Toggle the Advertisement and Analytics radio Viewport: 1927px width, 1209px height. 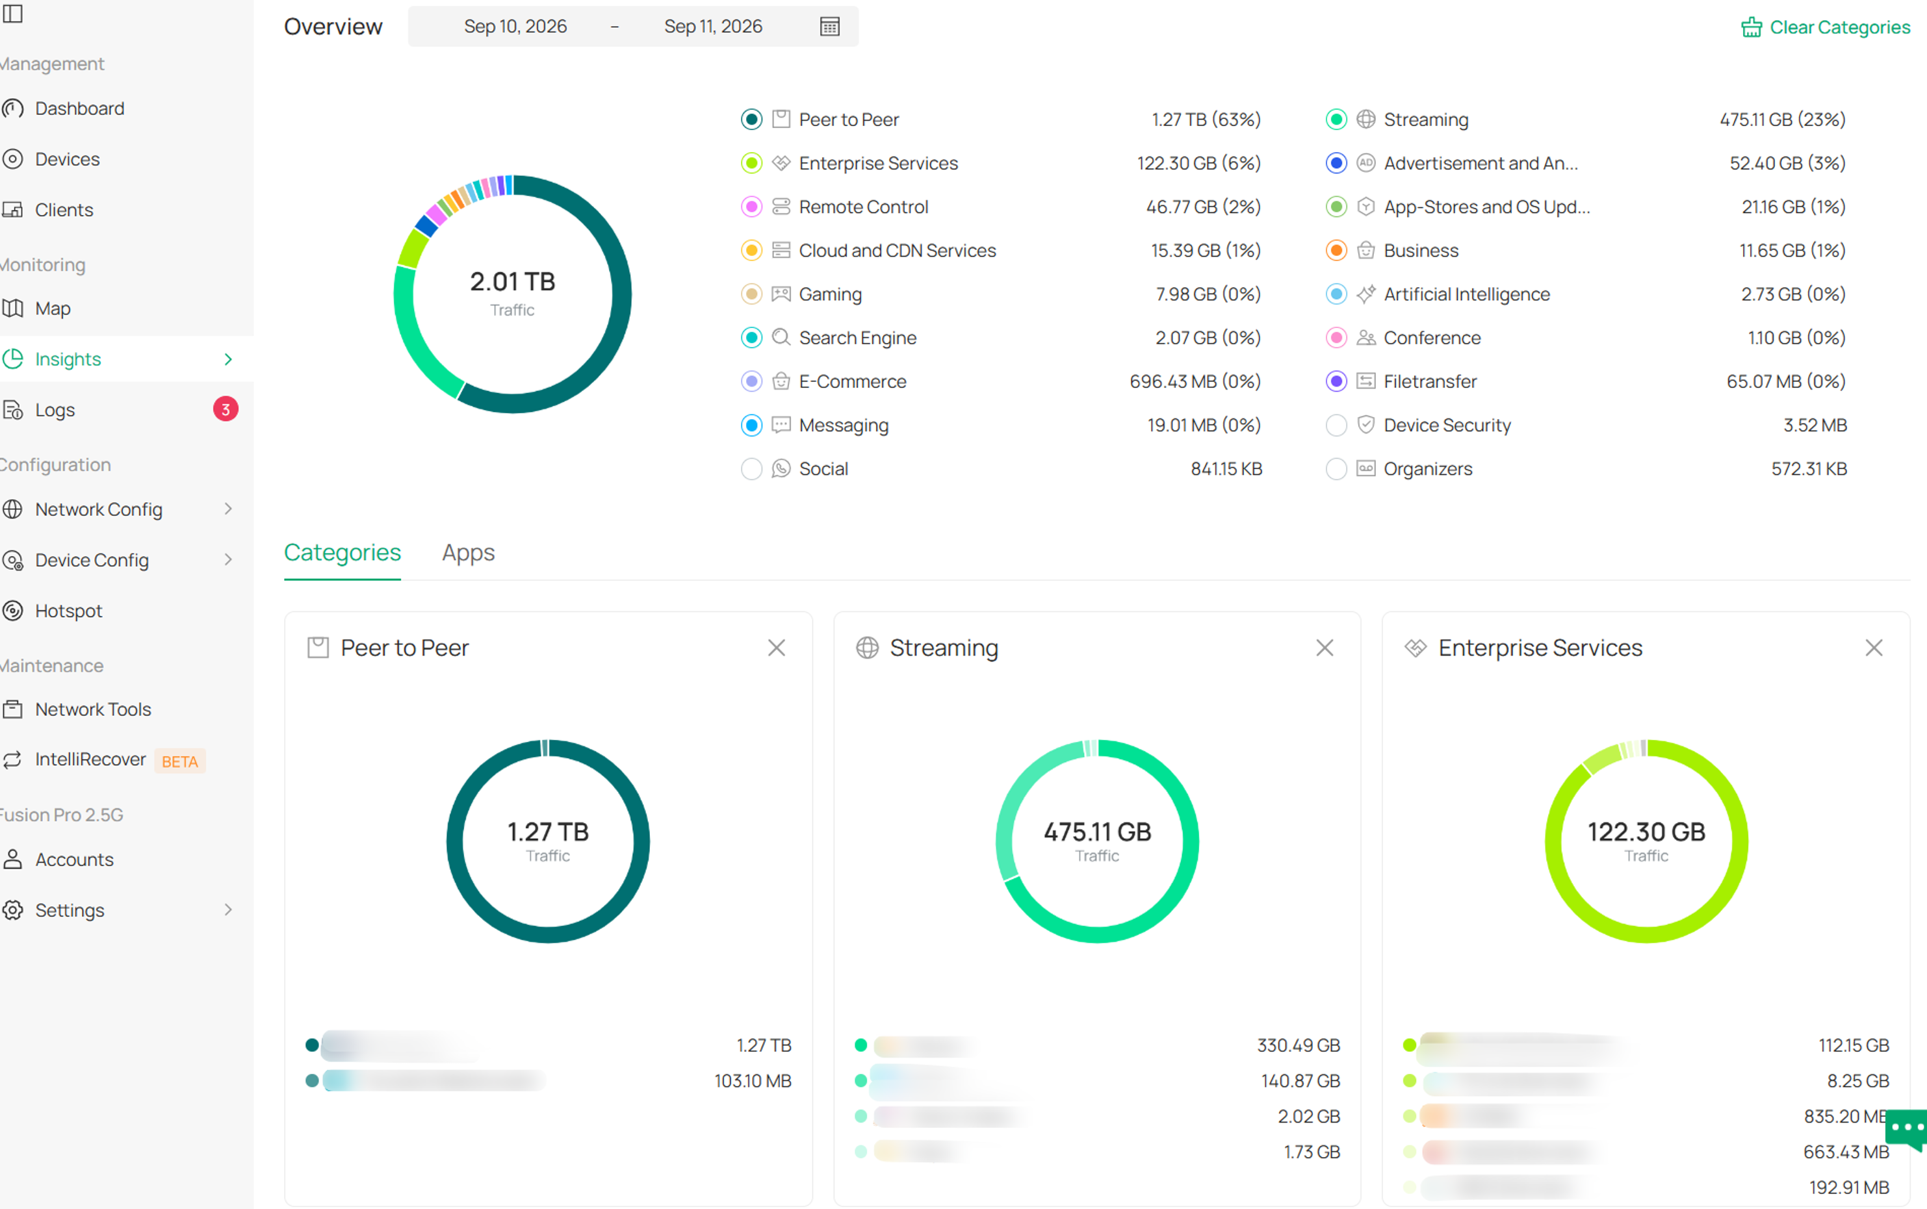pyautogui.click(x=1336, y=163)
